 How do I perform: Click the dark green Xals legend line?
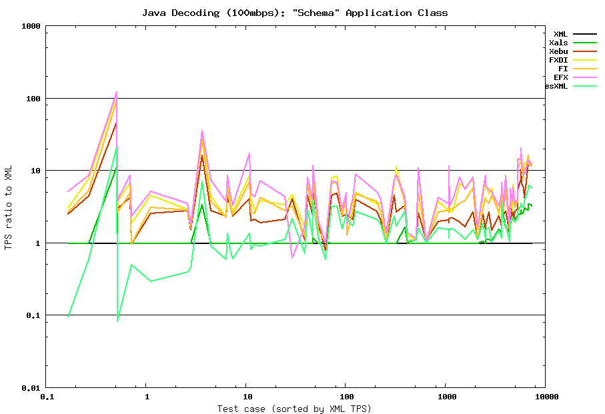point(584,43)
